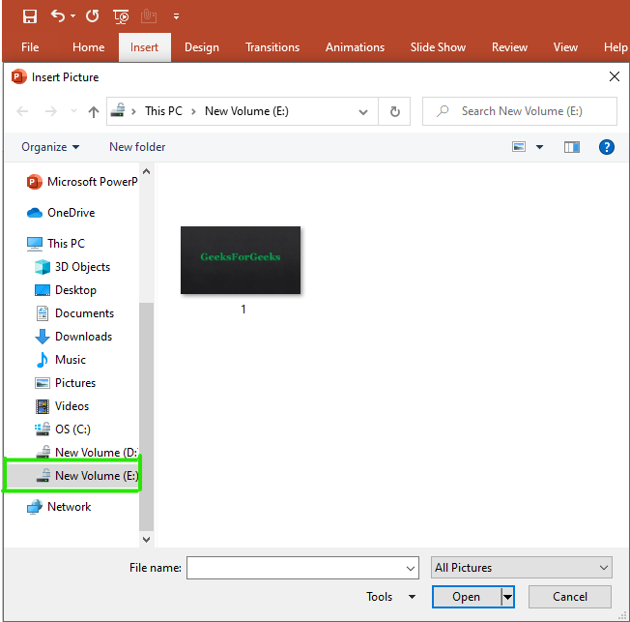The width and height of the screenshot is (630, 622).
Task: Open the Help question mark icon
Action: 606,147
